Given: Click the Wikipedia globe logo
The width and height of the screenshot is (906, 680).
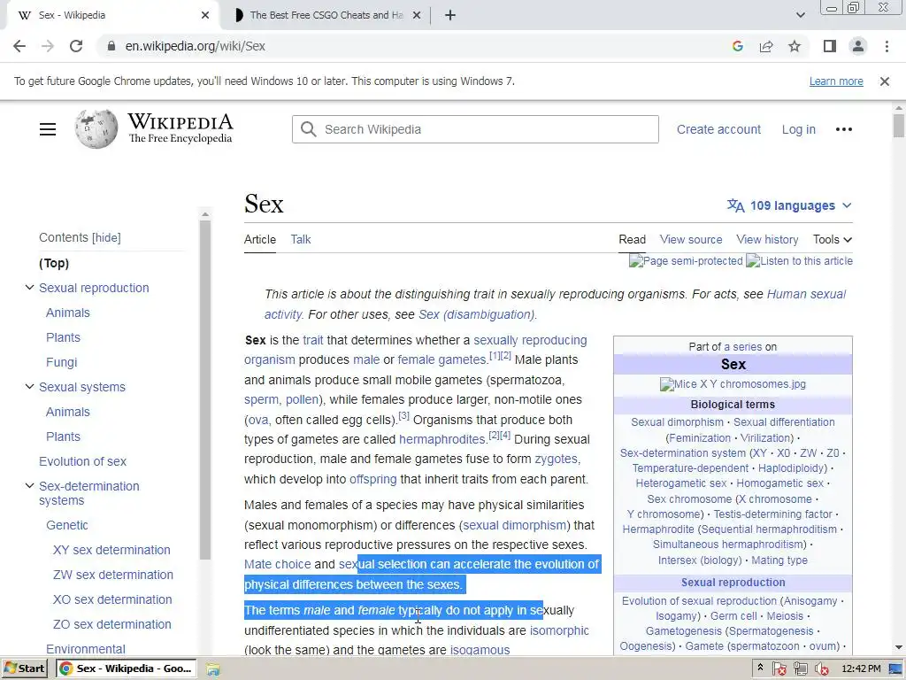Looking at the screenshot, I should 96,129.
